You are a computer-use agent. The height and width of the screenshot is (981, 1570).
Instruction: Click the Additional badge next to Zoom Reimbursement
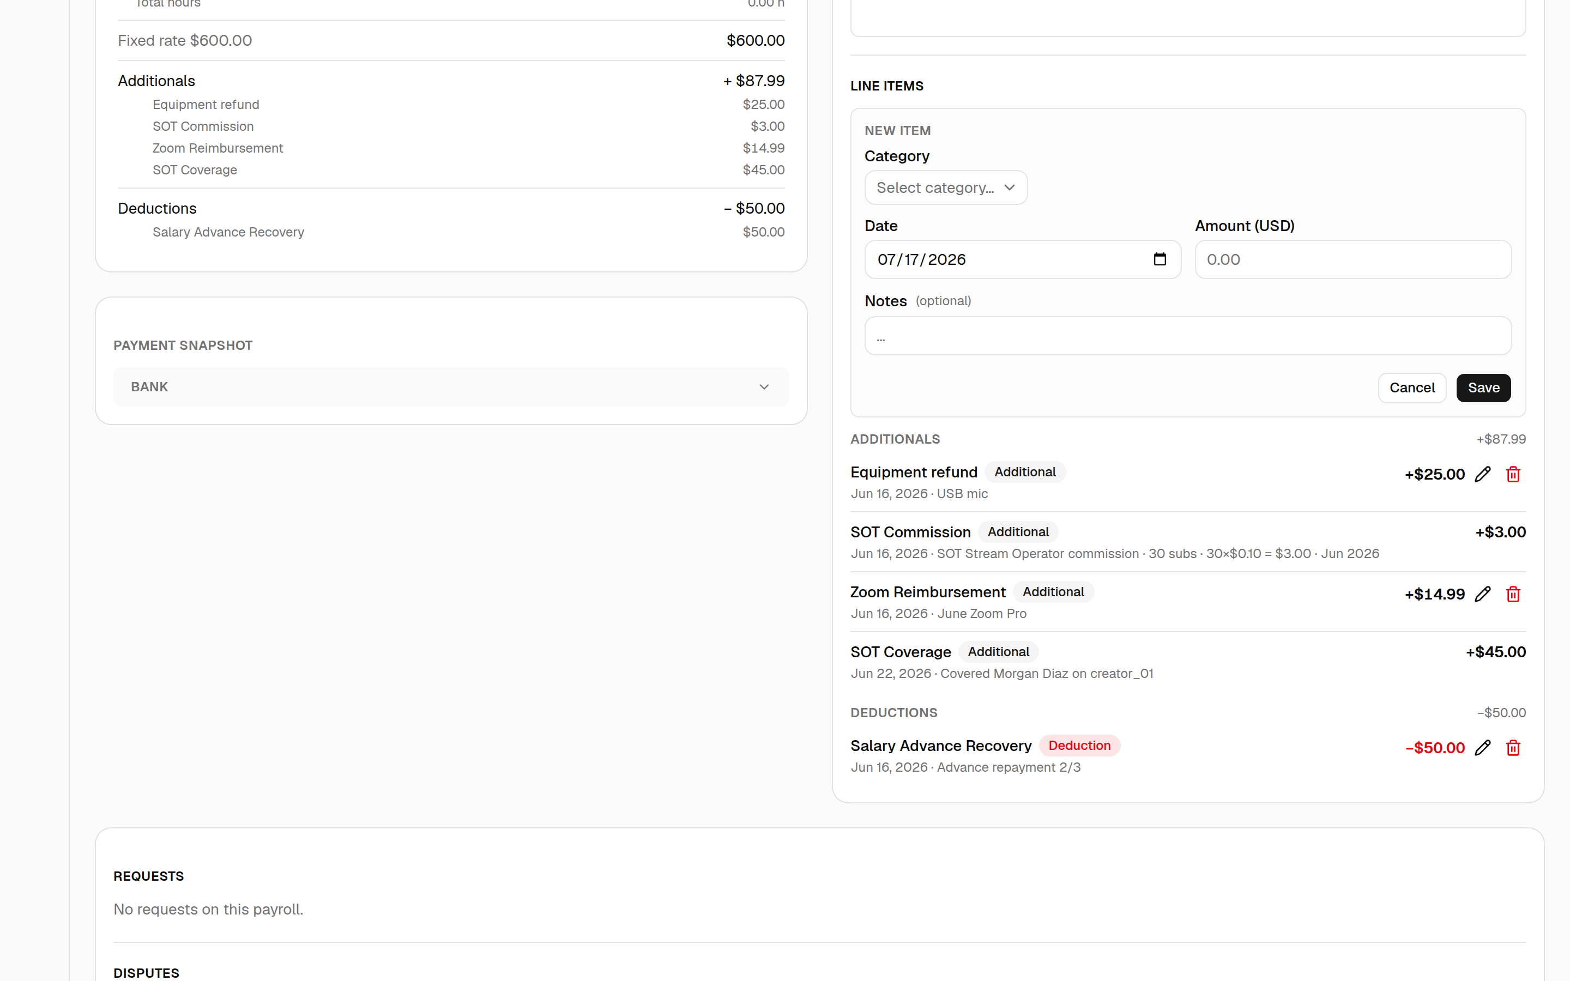point(1053,592)
